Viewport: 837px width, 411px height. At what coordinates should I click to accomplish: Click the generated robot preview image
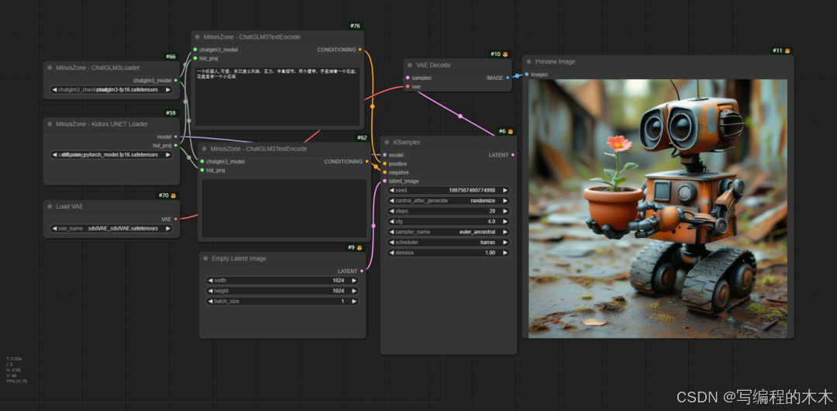(658, 209)
